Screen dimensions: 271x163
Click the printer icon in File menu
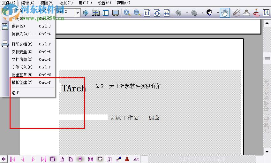click(5, 44)
